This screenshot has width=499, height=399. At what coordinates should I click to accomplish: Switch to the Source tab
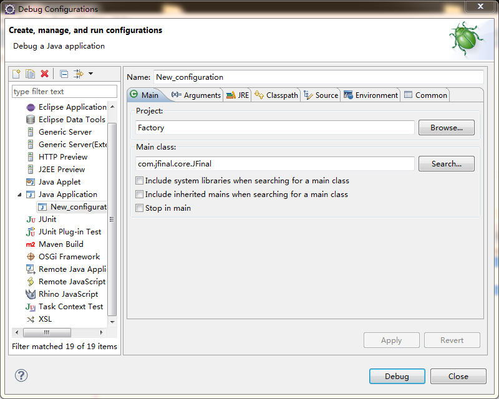point(321,95)
